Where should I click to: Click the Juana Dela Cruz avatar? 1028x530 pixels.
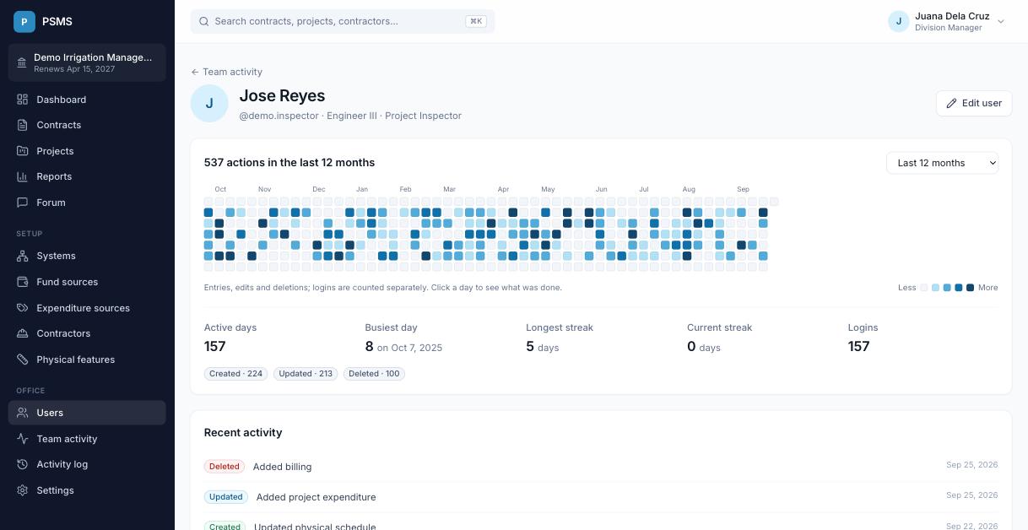(x=898, y=21)
